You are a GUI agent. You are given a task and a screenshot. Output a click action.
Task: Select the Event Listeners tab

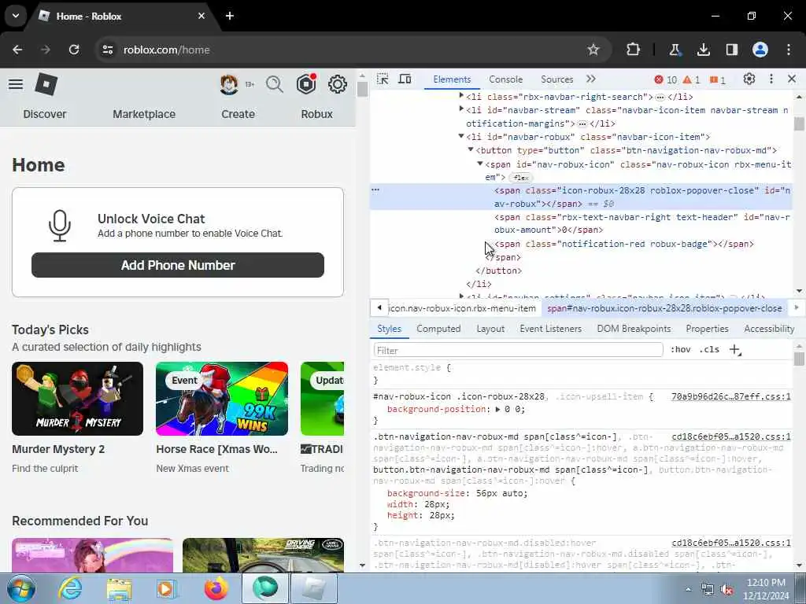point(550,329)
